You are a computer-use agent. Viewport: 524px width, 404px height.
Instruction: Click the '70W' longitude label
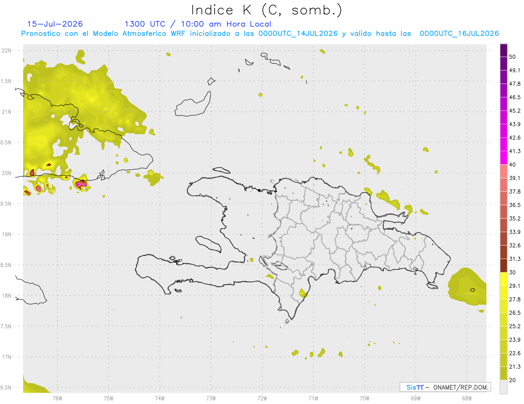tap(365, 398)
